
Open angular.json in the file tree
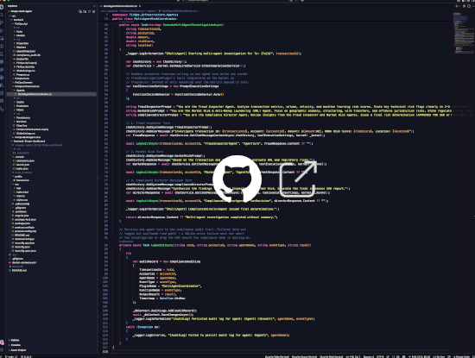pos(22,216)
